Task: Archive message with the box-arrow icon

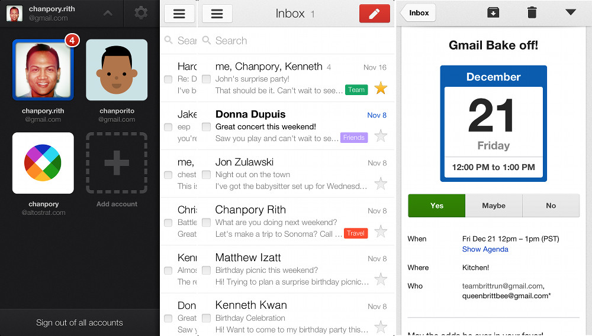Action: (x=493, y=12)
